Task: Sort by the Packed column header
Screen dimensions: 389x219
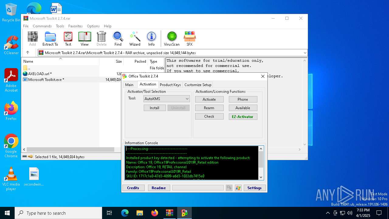Action: pos(136,61)
